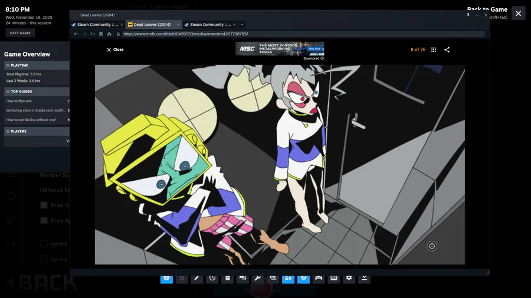Click Back to Game

[x=487, y=9]
